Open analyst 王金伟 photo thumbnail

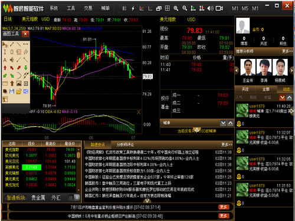[248, 67]
